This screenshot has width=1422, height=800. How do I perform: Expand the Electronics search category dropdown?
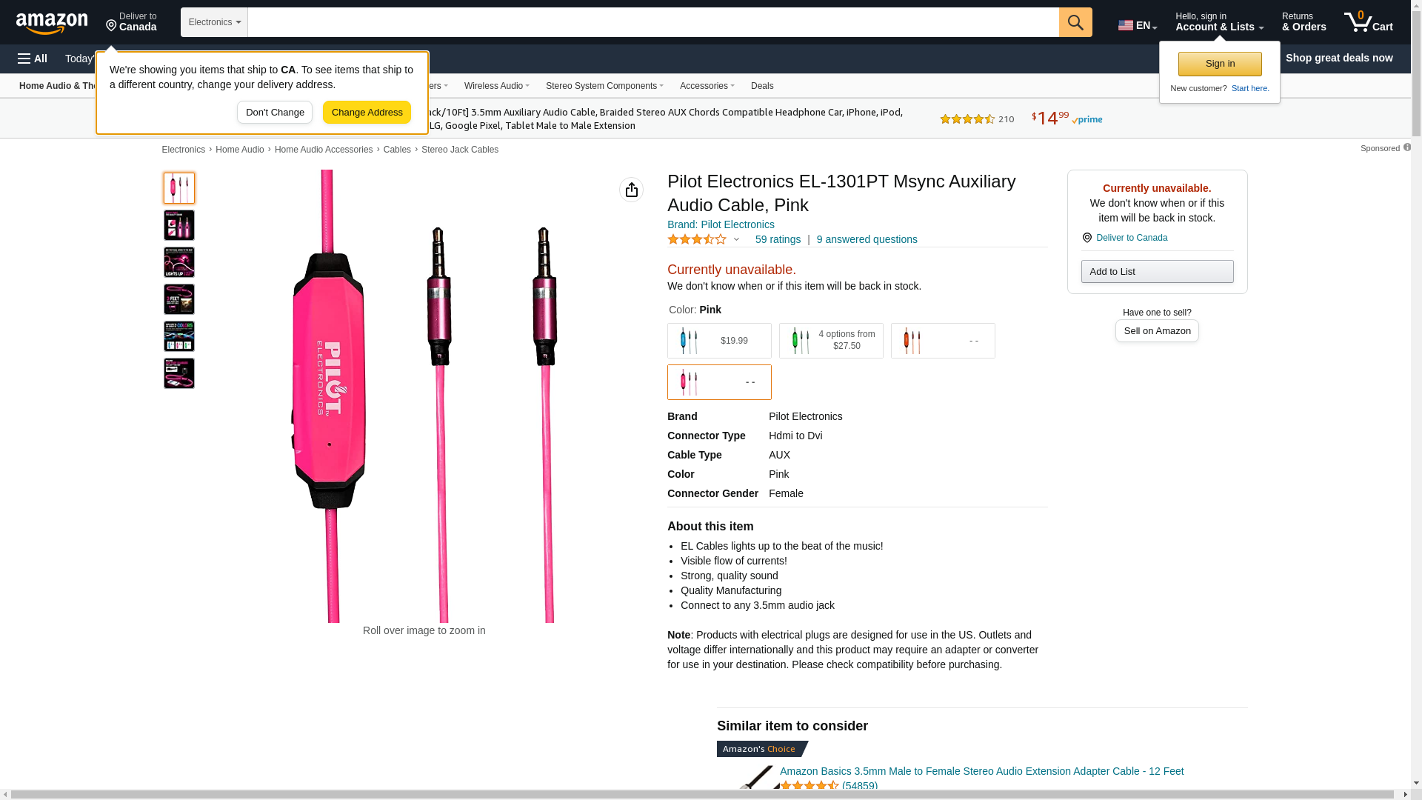pyautogui.click(x=214, y=22)
